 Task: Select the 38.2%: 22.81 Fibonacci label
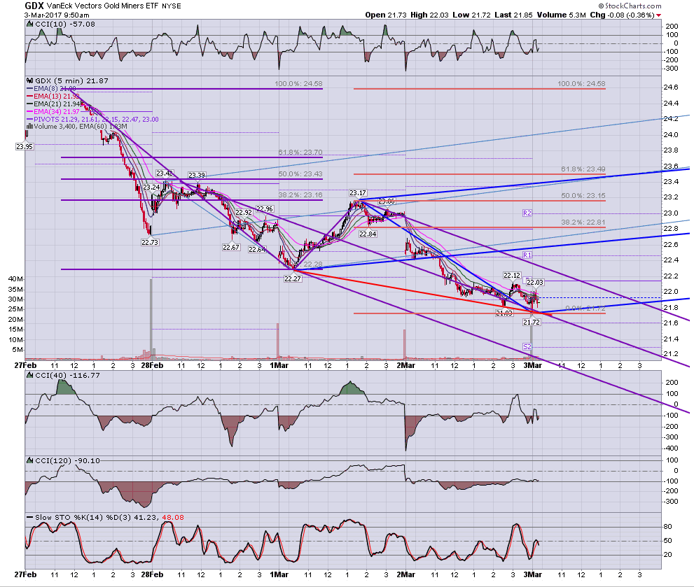click(583, 222)
